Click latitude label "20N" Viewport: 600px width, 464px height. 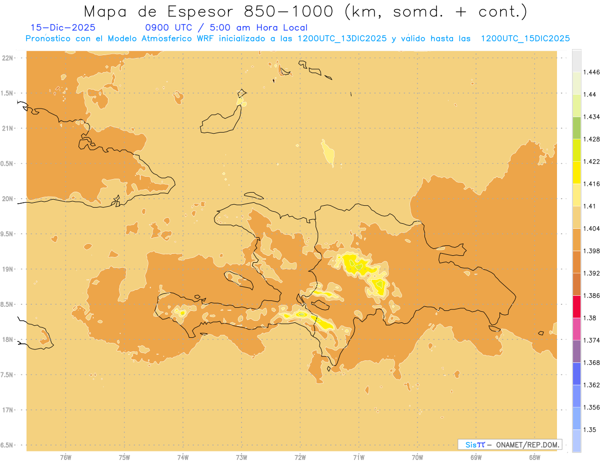pos(8,199)
